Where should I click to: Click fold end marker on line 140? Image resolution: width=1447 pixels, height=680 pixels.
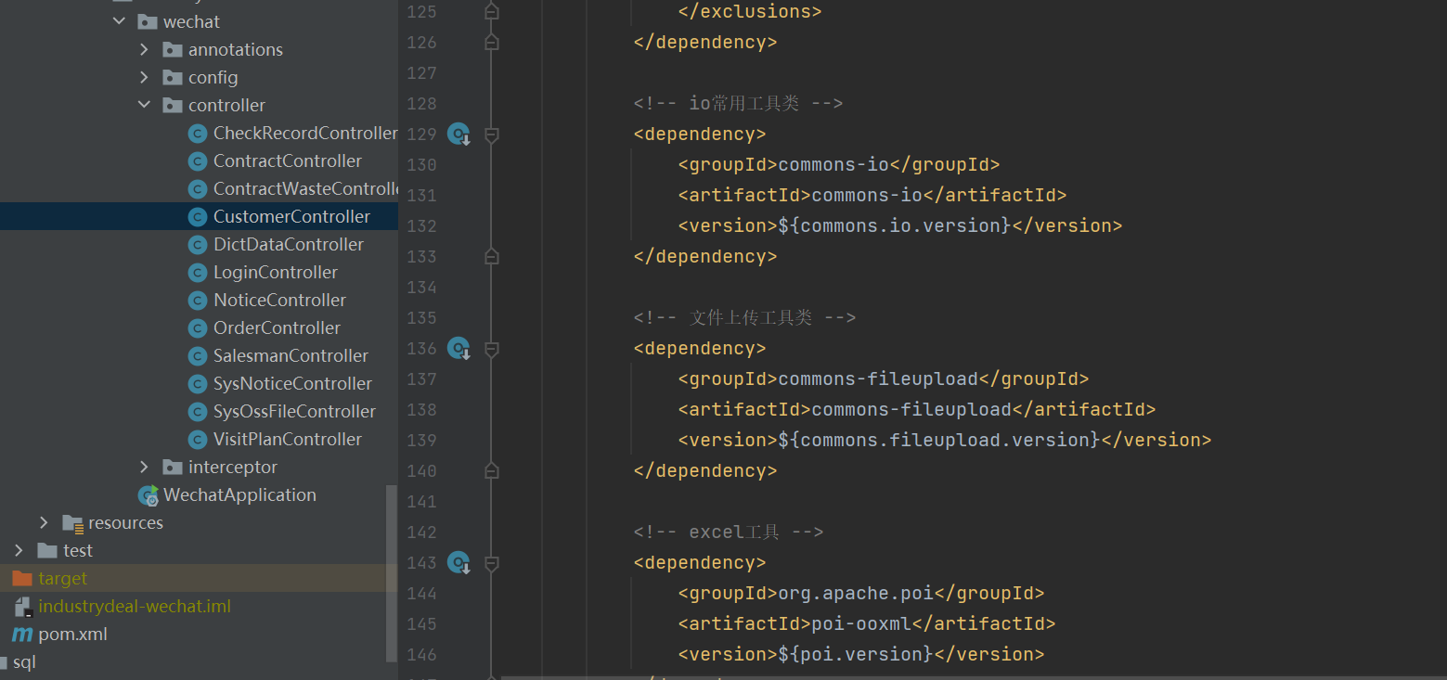pos(492,469)
